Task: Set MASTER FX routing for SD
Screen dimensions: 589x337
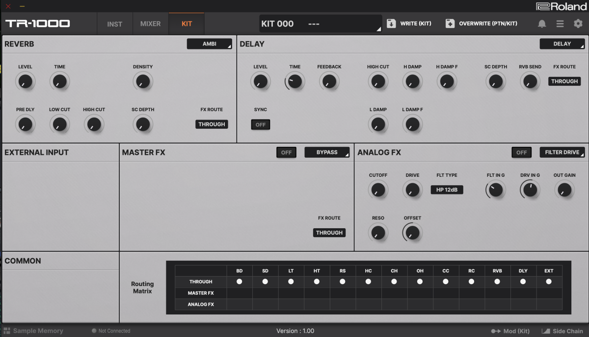Action: 265,293
